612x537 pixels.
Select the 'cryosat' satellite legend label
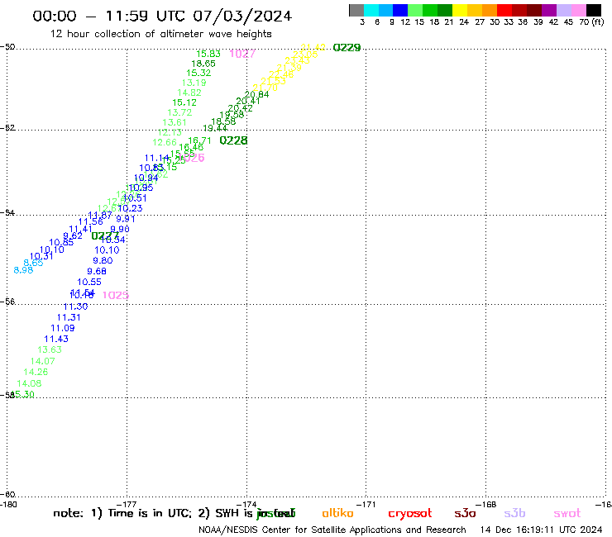(410, 514)
